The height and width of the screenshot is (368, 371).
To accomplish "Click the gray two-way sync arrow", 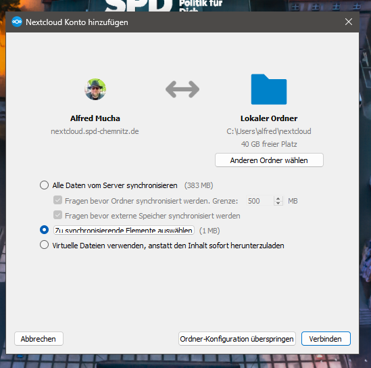I will [x=182, y=89].
